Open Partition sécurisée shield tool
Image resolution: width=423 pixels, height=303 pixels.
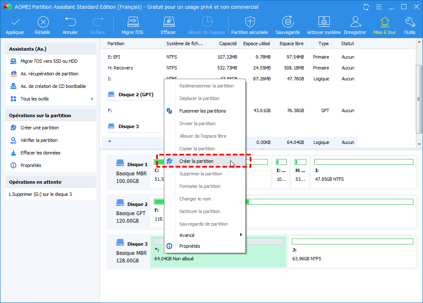[250, 26]
